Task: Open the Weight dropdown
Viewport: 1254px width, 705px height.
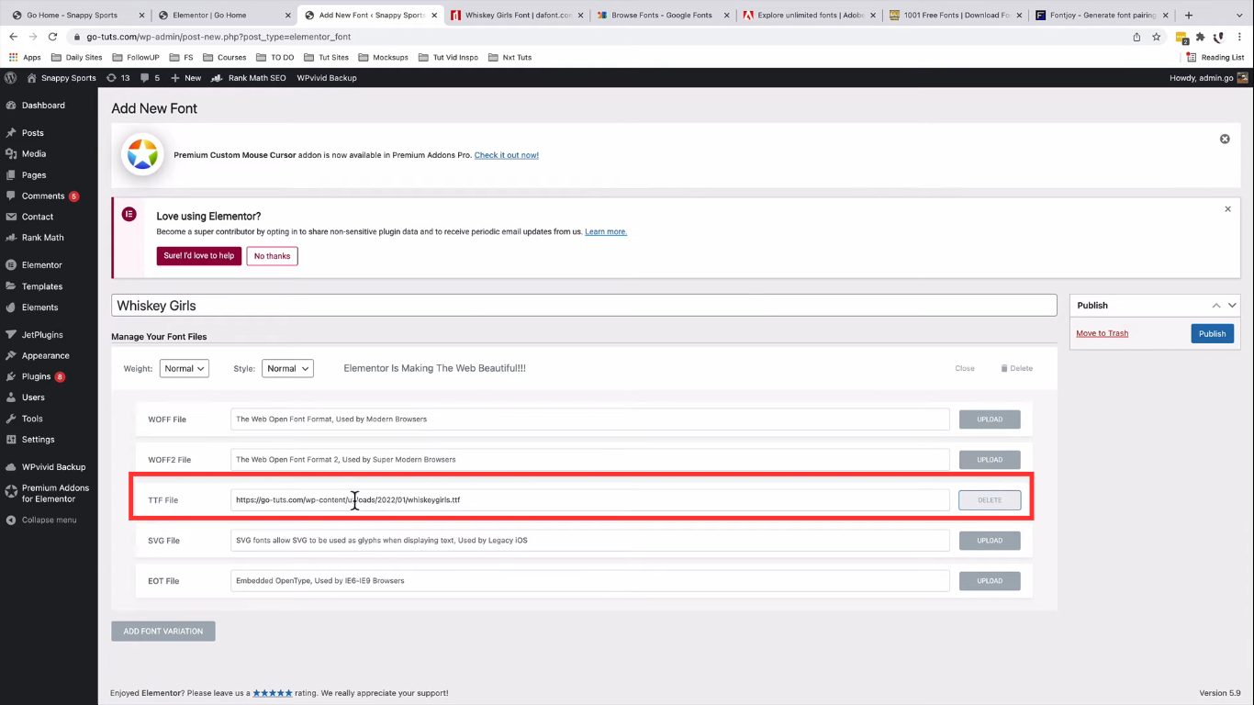Action: (x=185, y=368)
